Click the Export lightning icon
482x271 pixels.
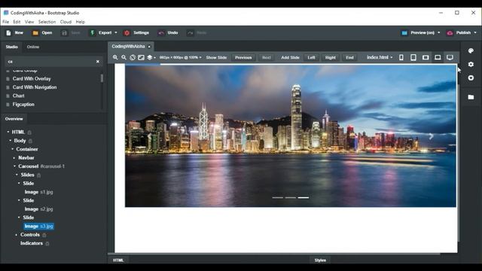click(x=92, y=33)
